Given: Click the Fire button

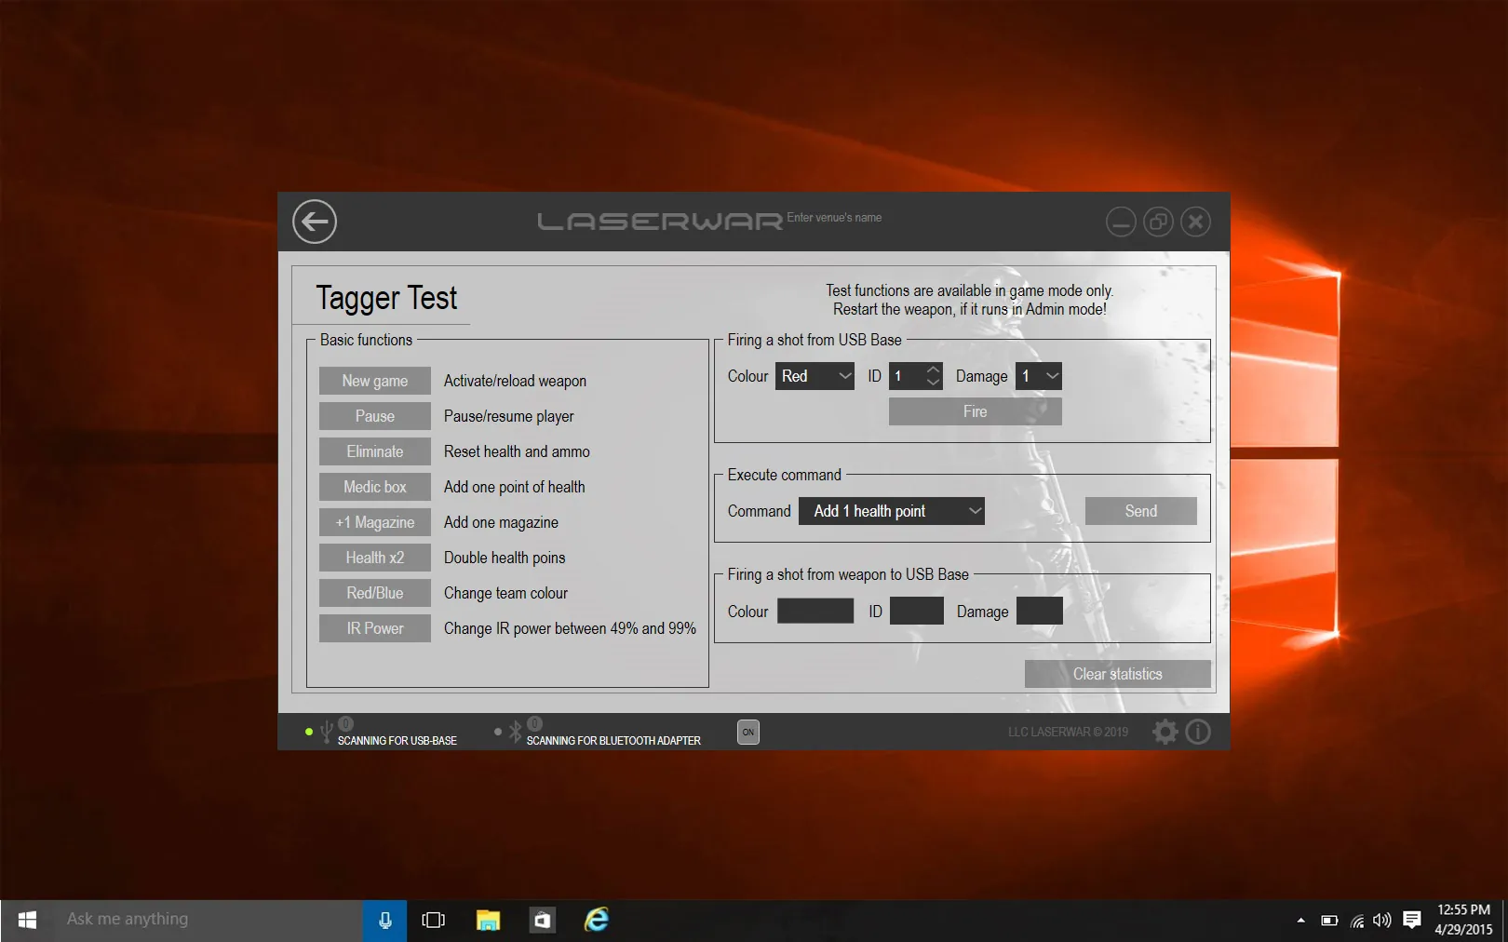Looking at the screenshot, I should point(976,411).
